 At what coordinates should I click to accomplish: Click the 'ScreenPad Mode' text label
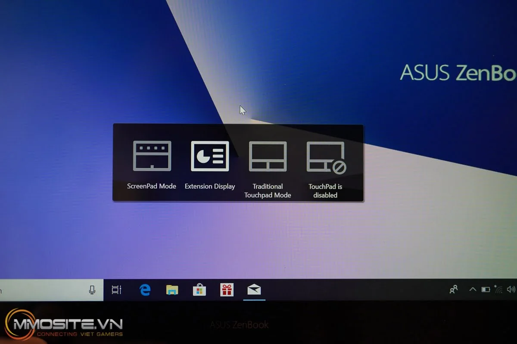152,186
